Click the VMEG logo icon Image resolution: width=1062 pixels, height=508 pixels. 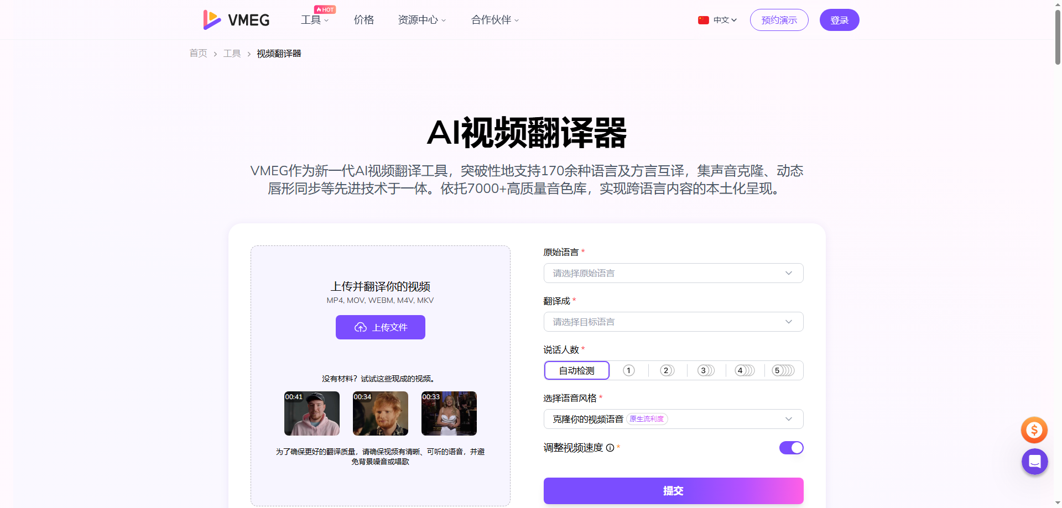pos(212,20)
